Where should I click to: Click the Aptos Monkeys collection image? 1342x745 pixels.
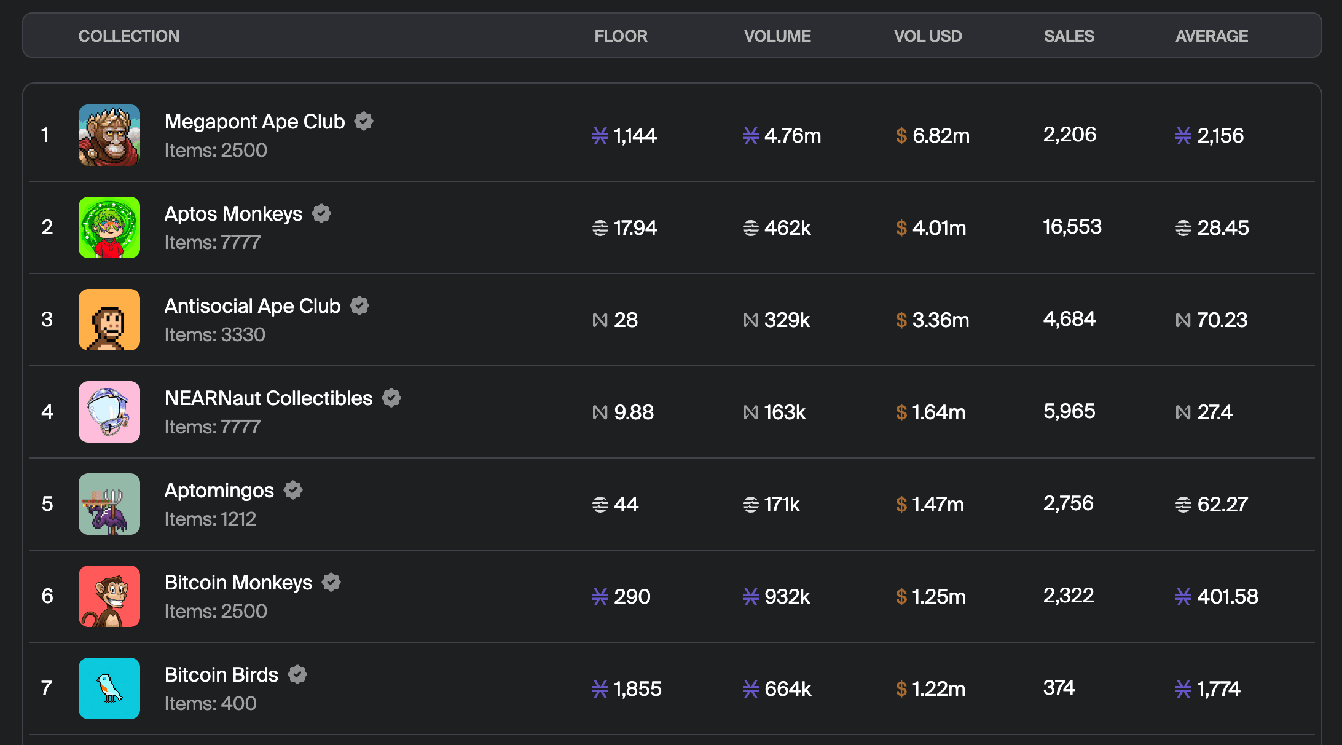point(109,227)
